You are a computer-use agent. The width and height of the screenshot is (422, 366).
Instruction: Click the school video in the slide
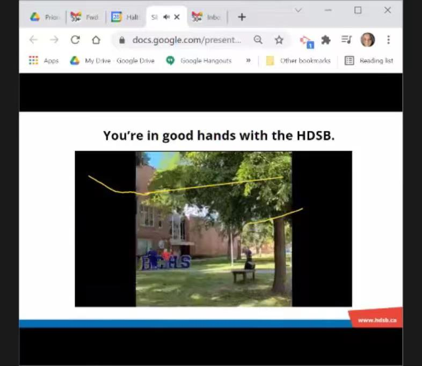[x=214, y=229]
